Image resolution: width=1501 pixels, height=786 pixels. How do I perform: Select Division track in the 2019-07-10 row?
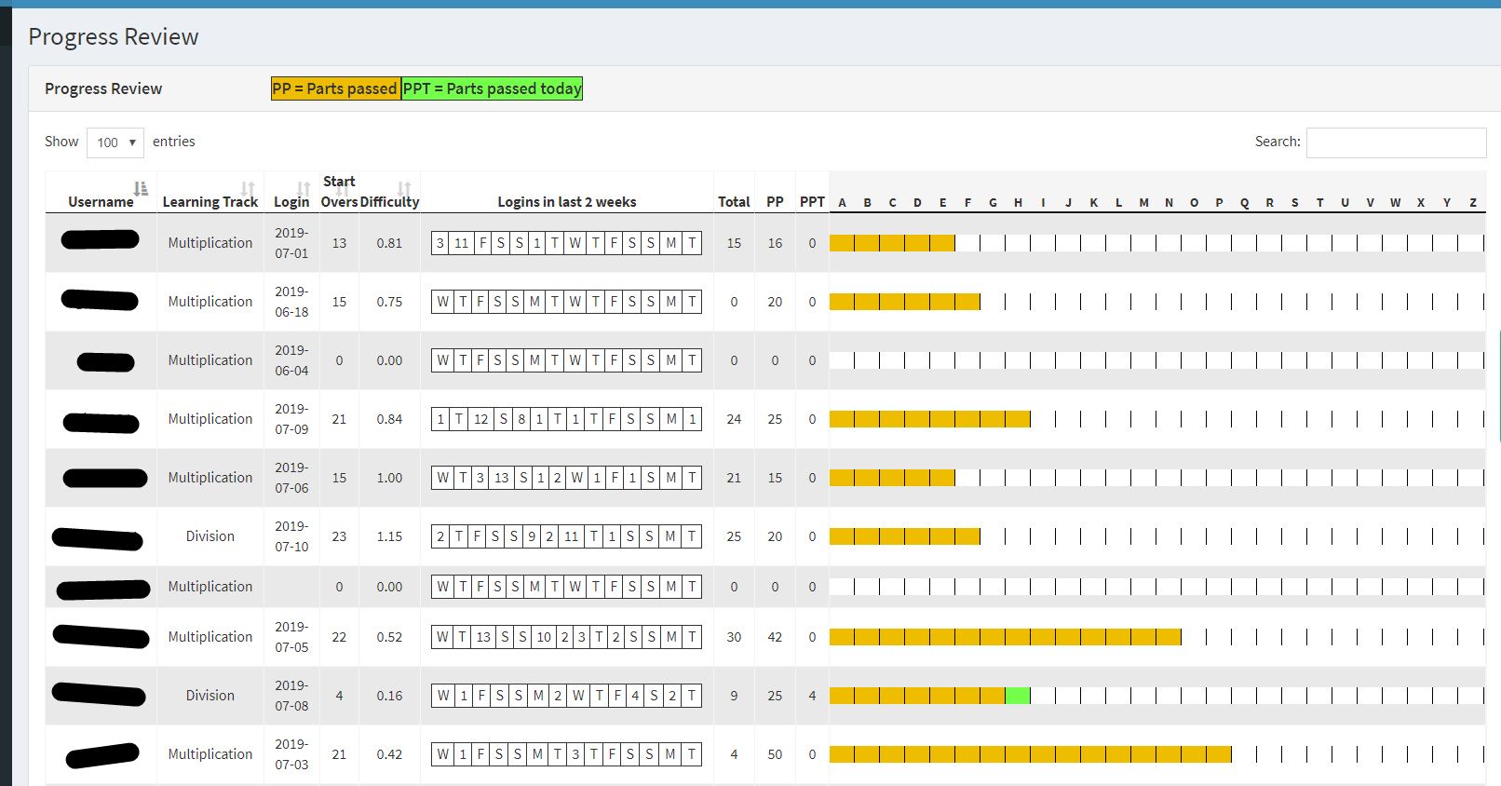pyautogui.click(x=210, y=536)
